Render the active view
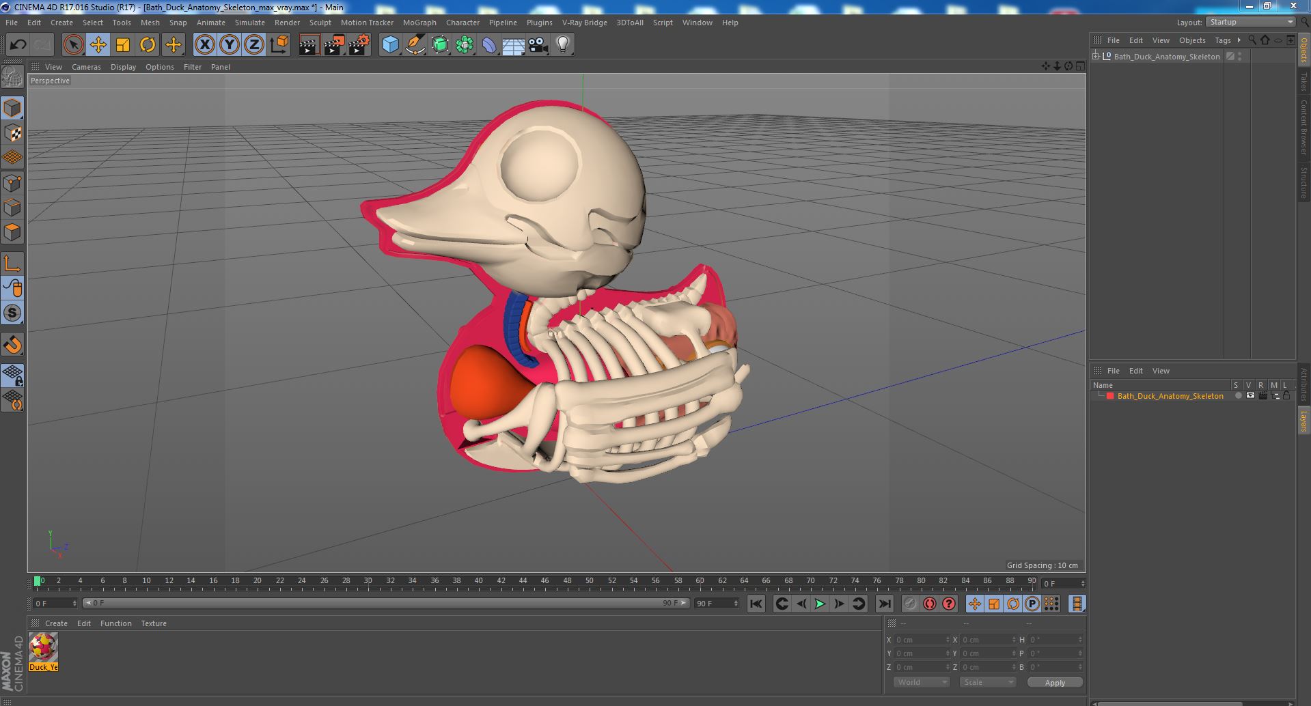This screenshot has height=706, width=1311. pyautogui.click(x=309, y=45)
